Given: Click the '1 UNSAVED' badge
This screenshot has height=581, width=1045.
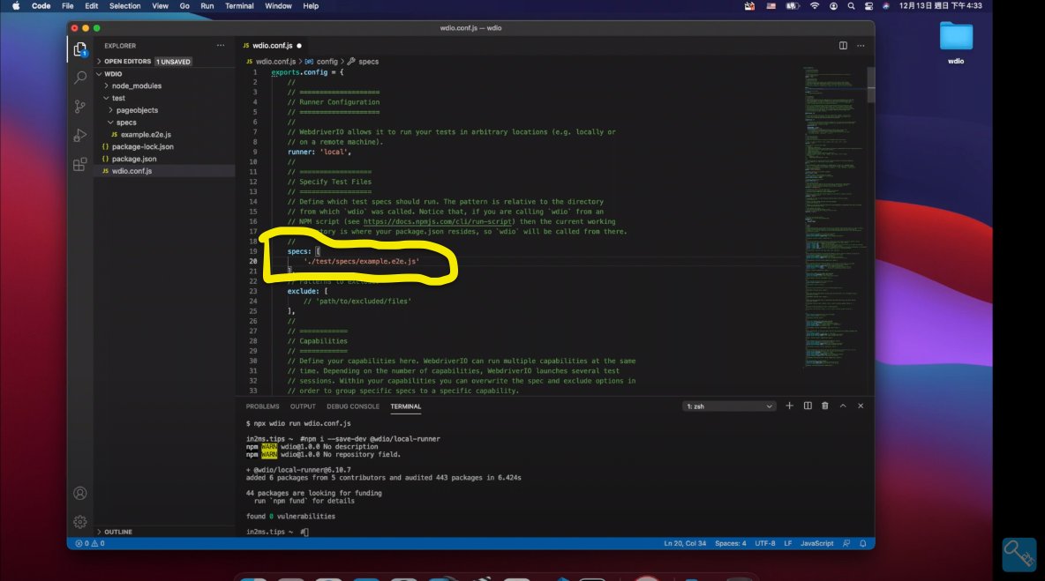Looking at the screenshot, I should (173, 62).
